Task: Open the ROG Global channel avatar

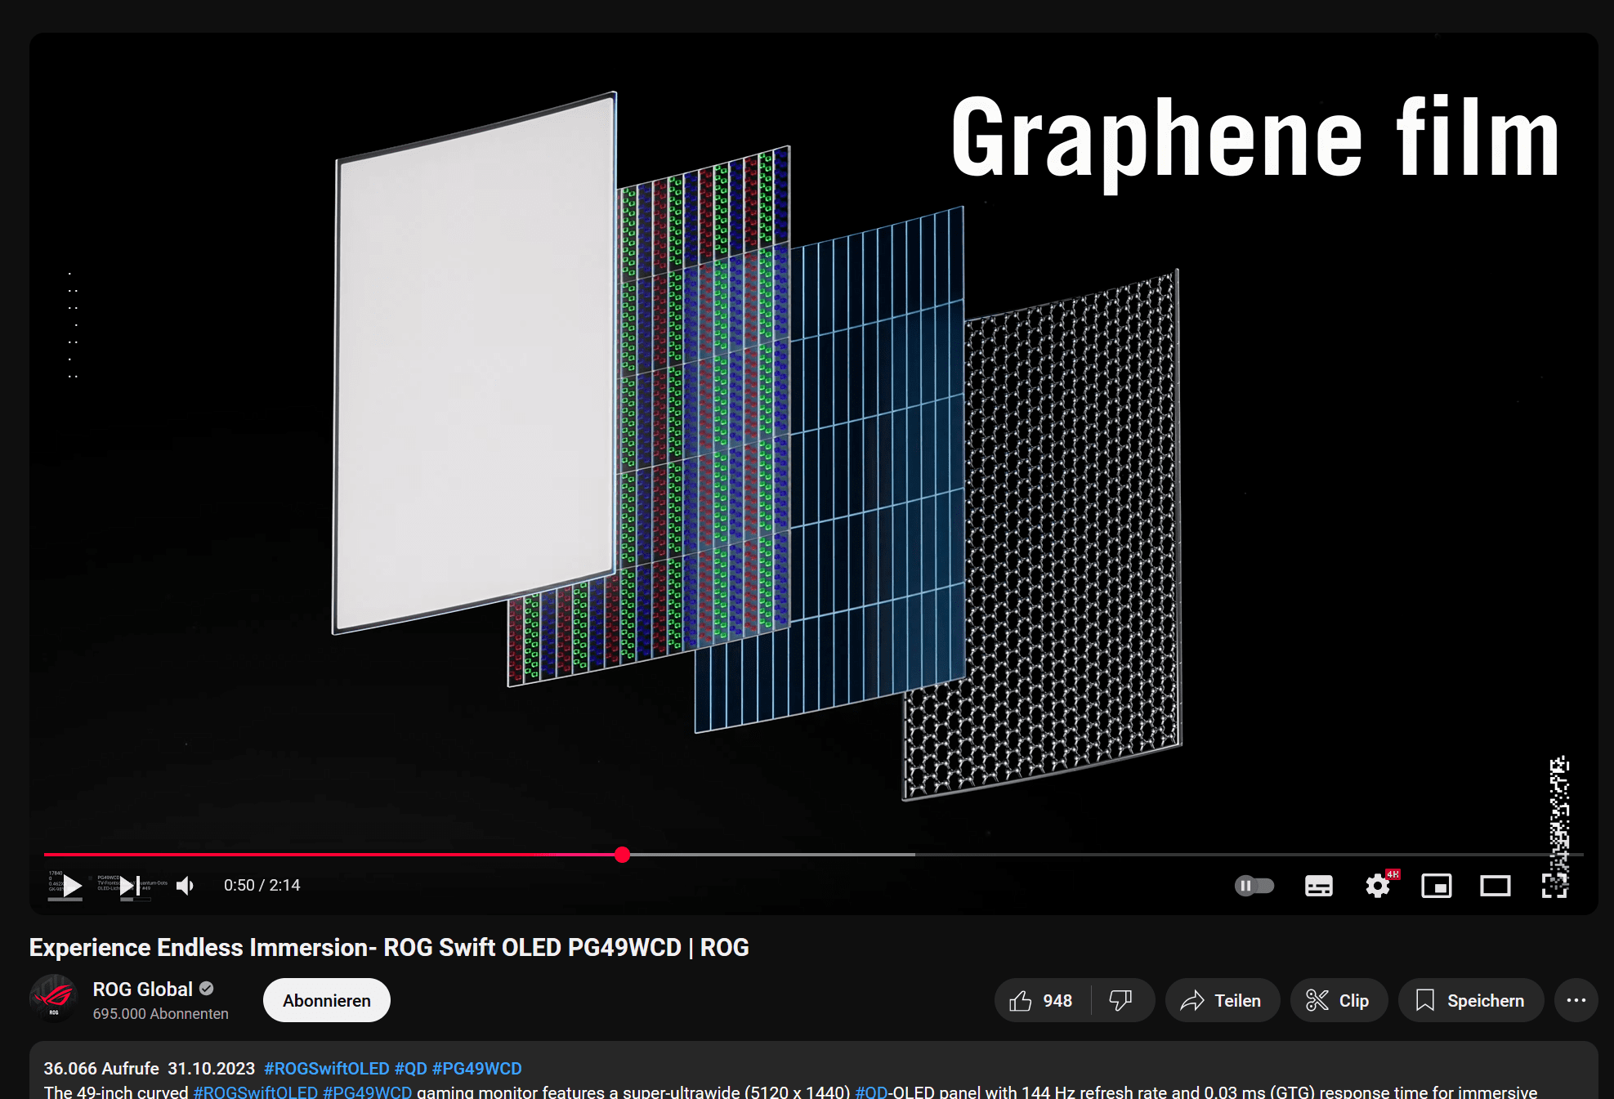Action: coord(54,998)
